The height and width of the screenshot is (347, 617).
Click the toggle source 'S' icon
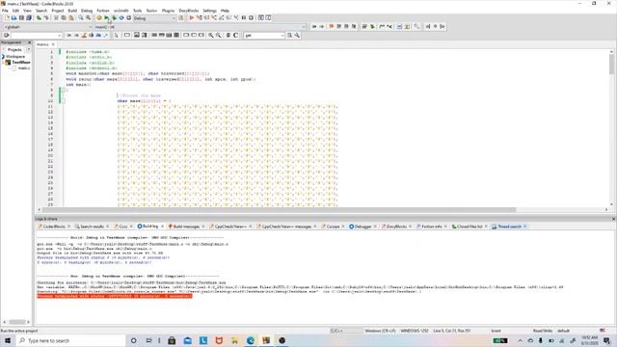tap(228, 36)
